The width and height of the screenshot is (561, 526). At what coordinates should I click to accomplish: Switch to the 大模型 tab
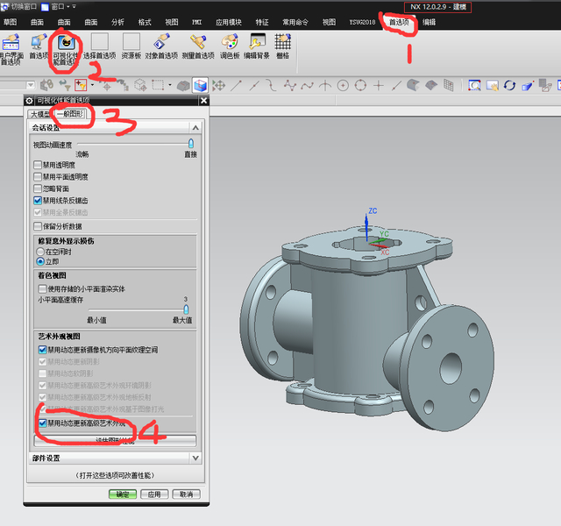[x=40, y=114]
